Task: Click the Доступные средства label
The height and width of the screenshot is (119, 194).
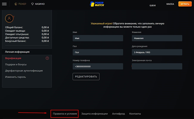Action: [17, 37]
